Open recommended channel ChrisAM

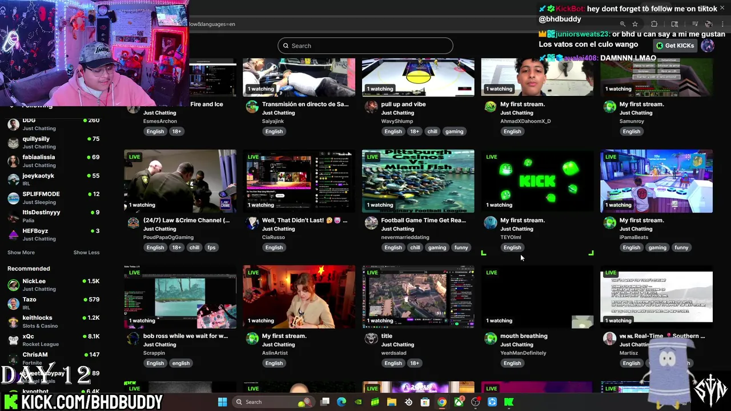[53, 358]
